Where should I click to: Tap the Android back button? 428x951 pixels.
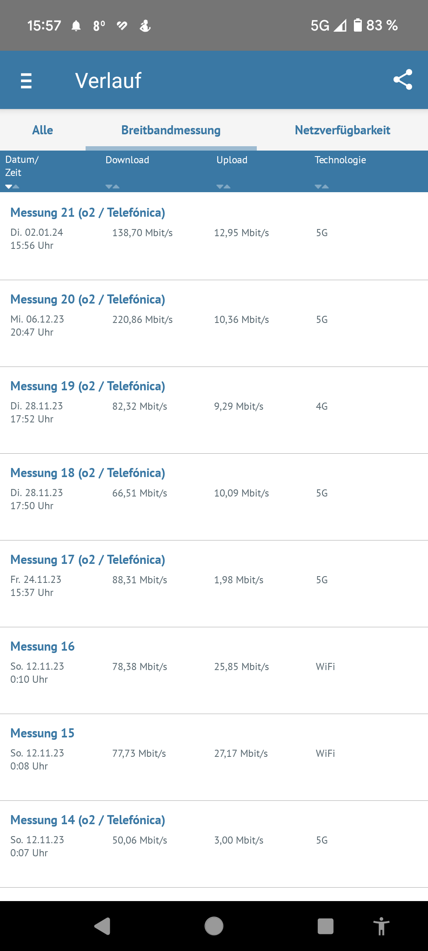coord(102,926)
